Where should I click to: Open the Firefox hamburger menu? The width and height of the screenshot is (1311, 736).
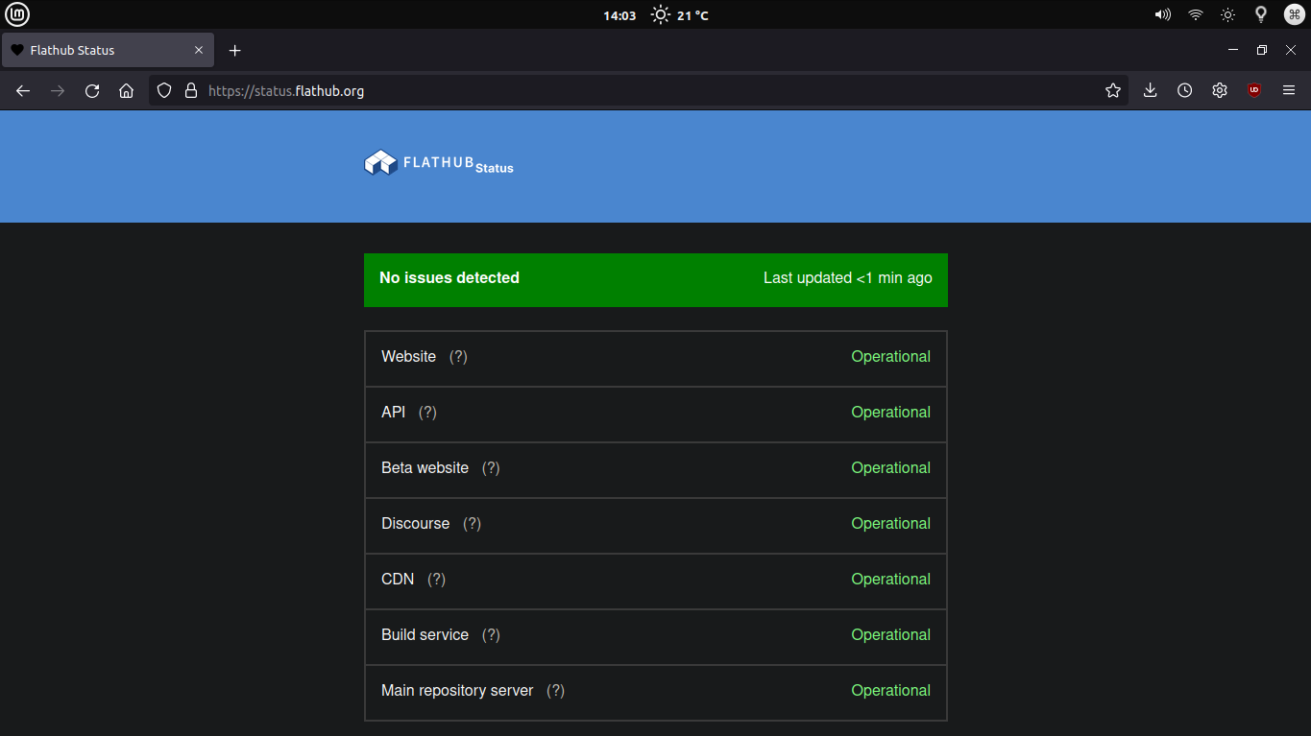(x=1288, y=90)
